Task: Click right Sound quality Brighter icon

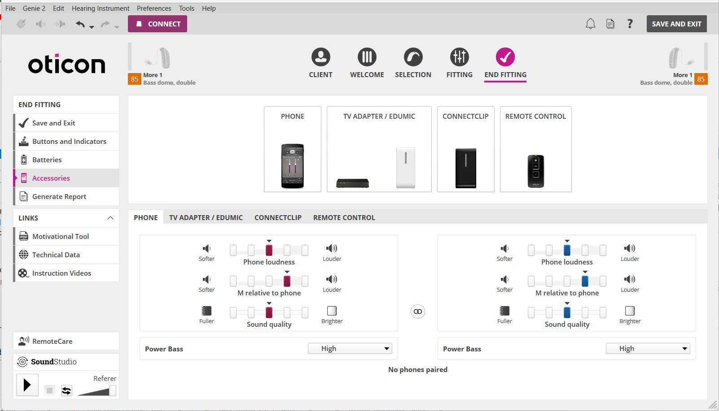Action: 630,311
